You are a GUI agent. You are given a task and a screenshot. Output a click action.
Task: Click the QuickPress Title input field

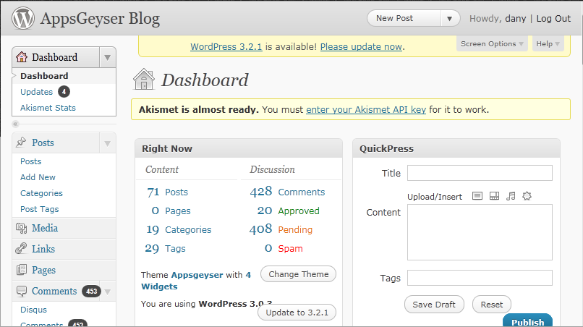pos(480,173)
